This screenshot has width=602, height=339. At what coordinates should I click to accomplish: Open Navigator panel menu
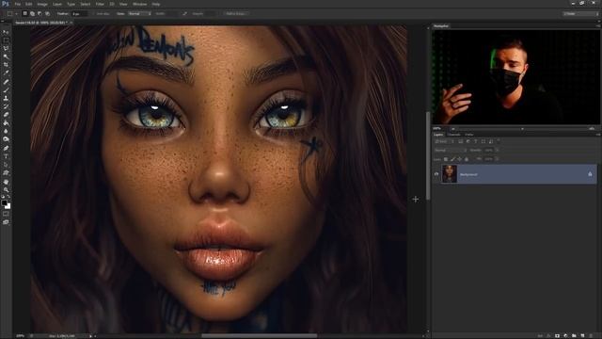click(598, 26)
